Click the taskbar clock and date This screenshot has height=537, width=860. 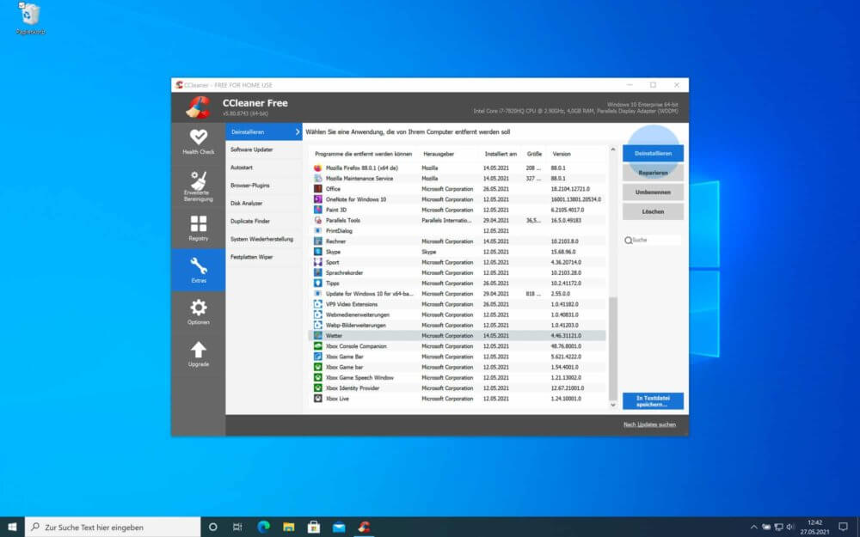click(x=814, y=528)
